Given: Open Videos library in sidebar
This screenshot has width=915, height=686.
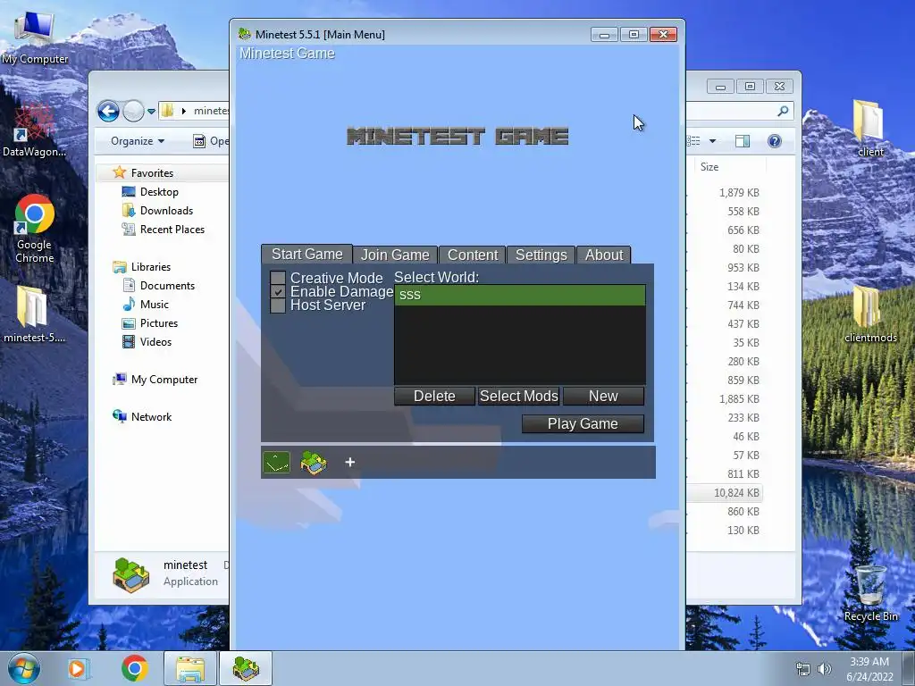Looking at the screenshot, I should [155, 342].
